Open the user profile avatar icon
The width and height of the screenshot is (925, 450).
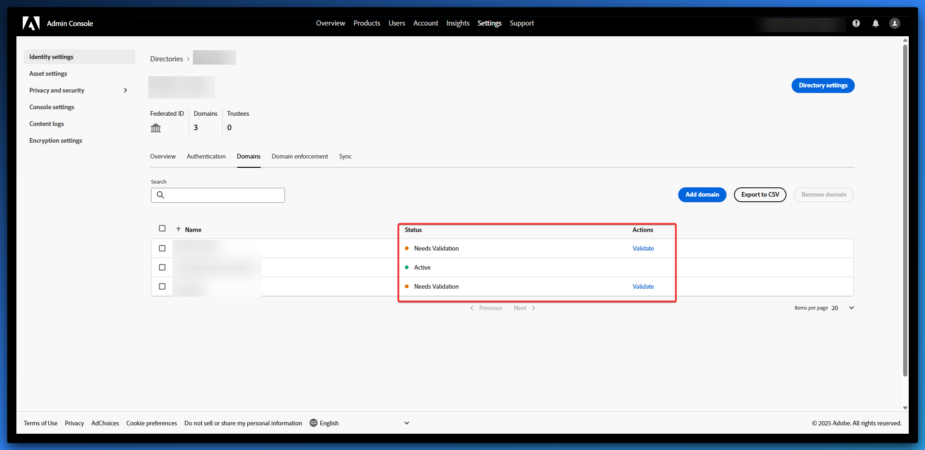(894, 23)
